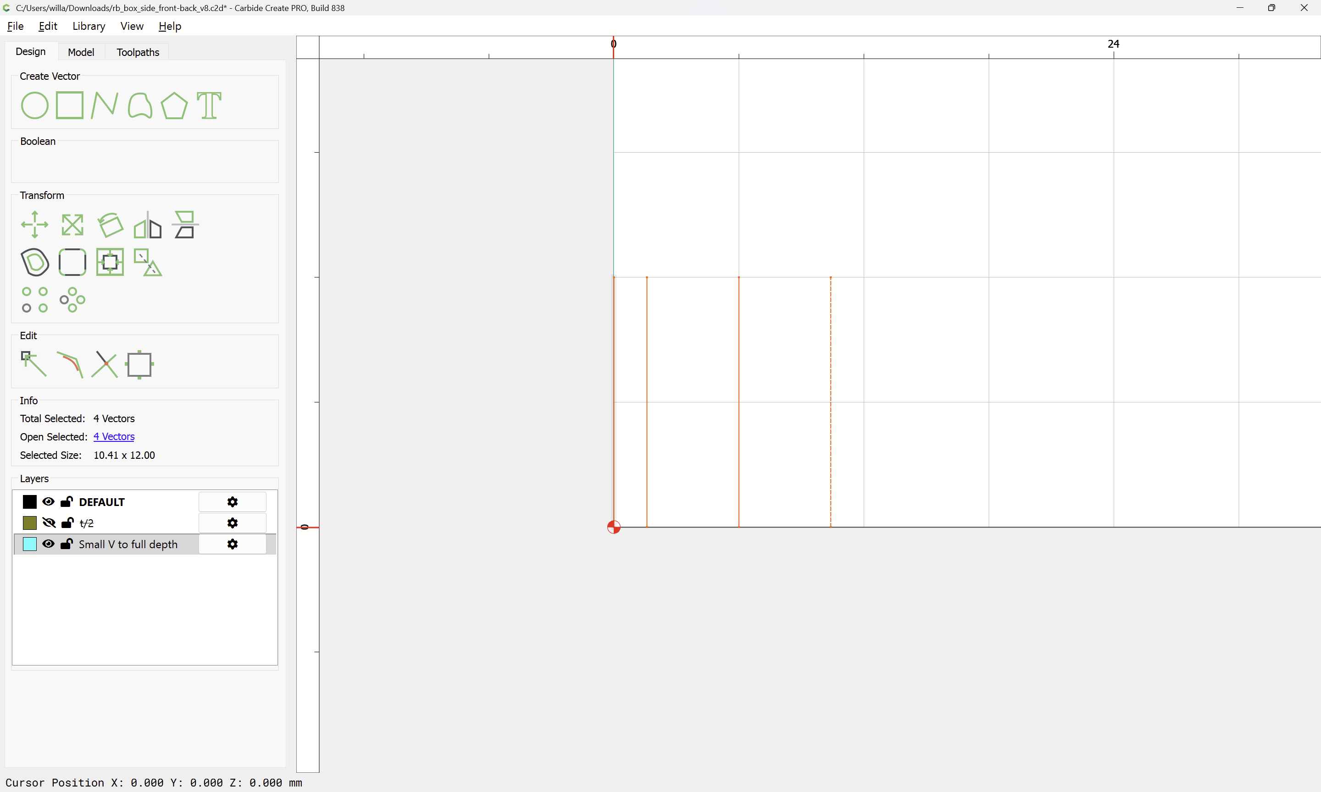This screenshot has width=1321, height=792.
Task: Show the hidden t/2 layer
Action: 49,523
